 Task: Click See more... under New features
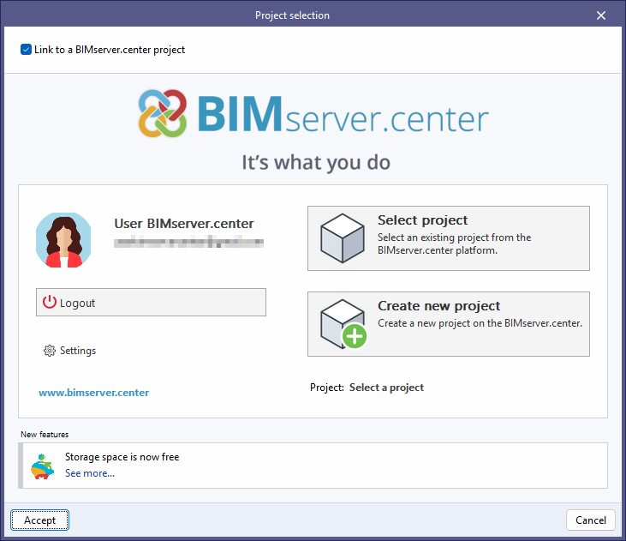click(90, 473)
